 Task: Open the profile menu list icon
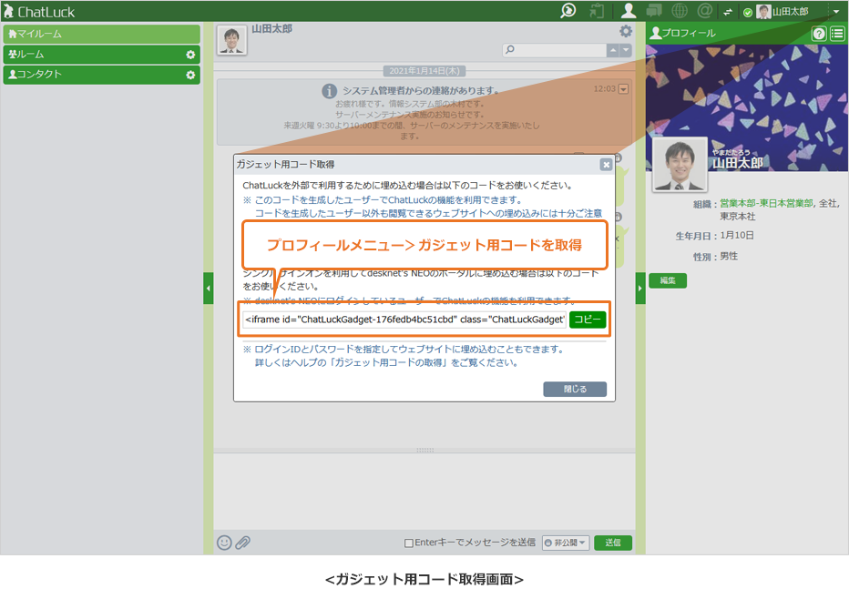(x=837, y=34)
